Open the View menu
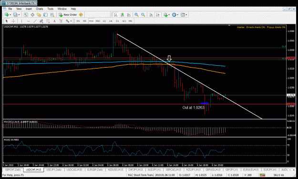Viewport: 298px width, 179px height. tap(19, 9)
